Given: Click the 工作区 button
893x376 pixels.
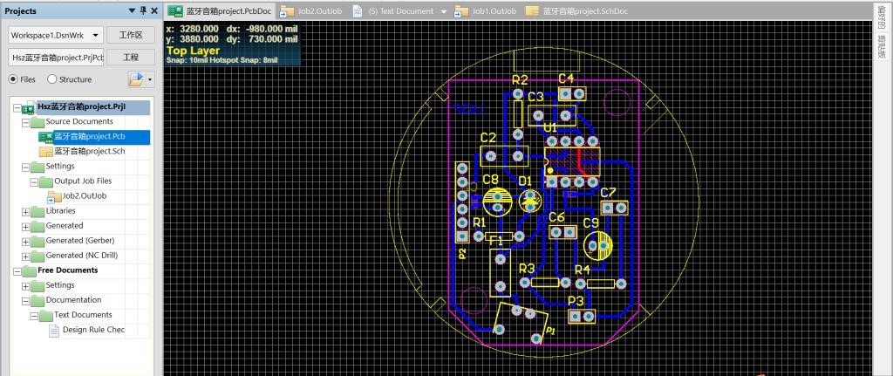Looking at the screenshot, I should tap(130, 35).
